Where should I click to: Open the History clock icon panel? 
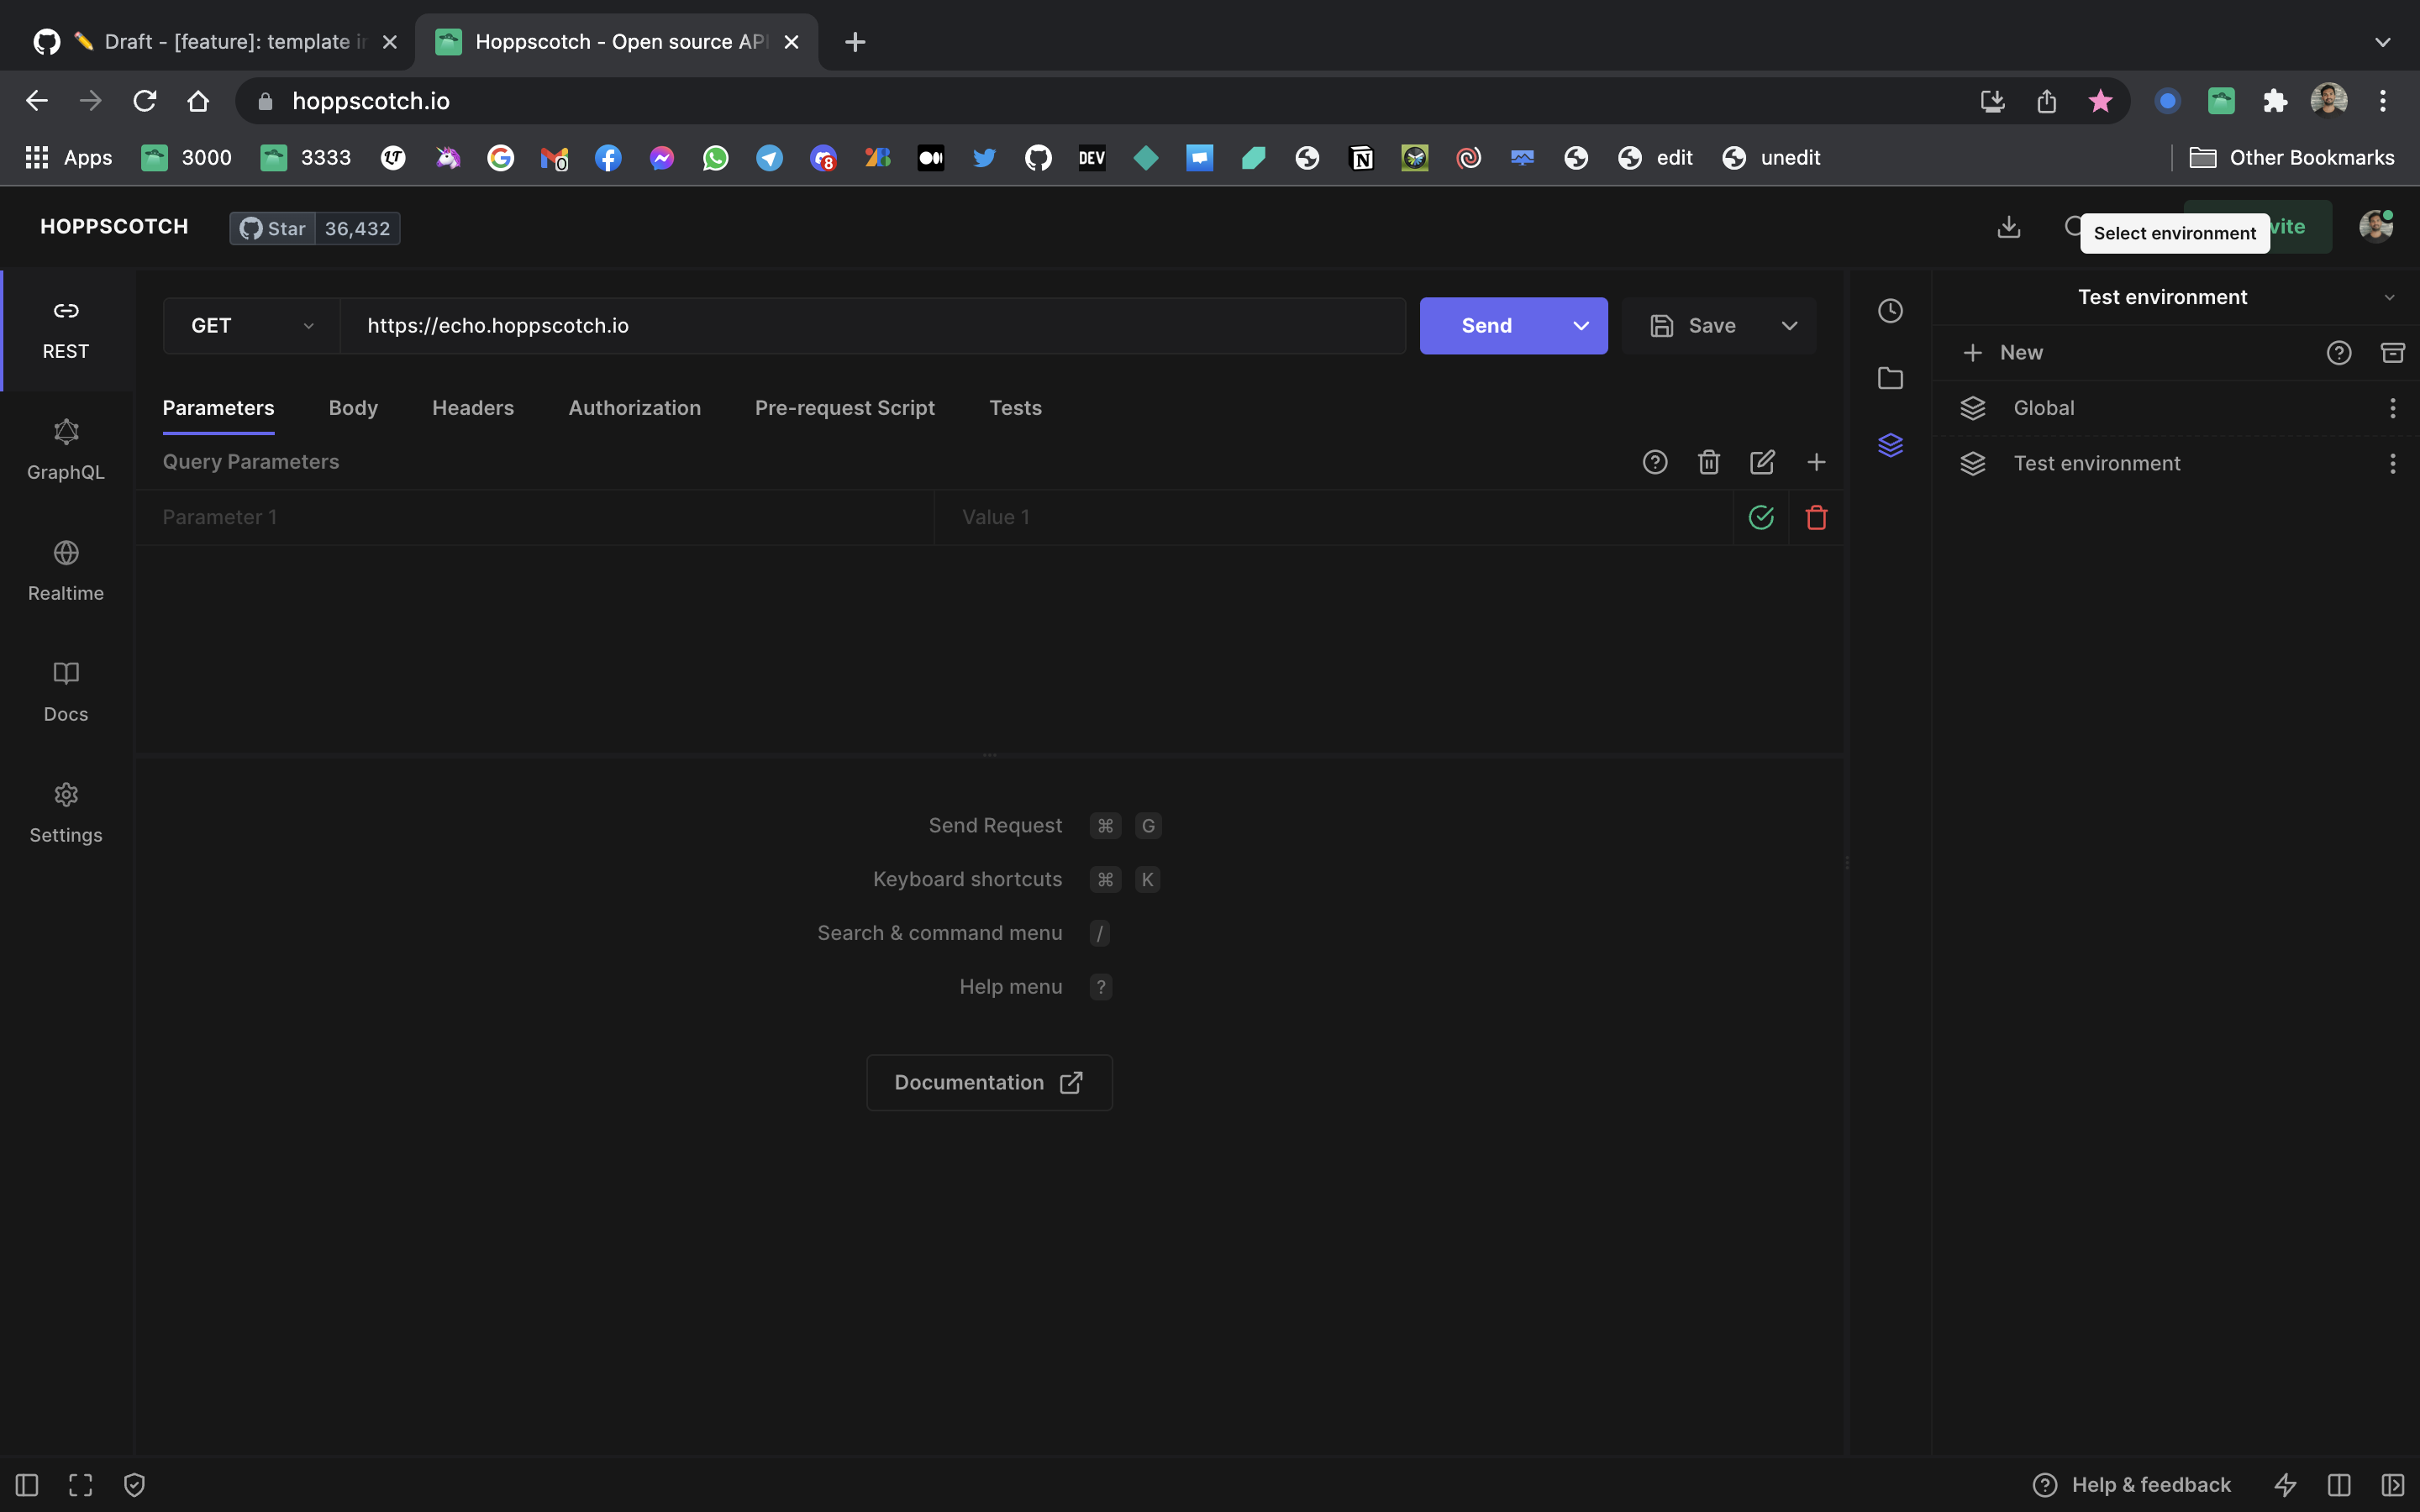tap(1890, 311)
